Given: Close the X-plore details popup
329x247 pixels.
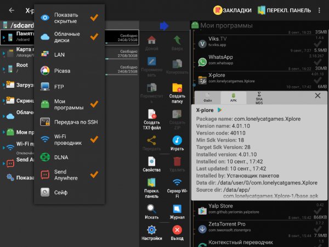Looking at the screenshot, I should [317, 96].
